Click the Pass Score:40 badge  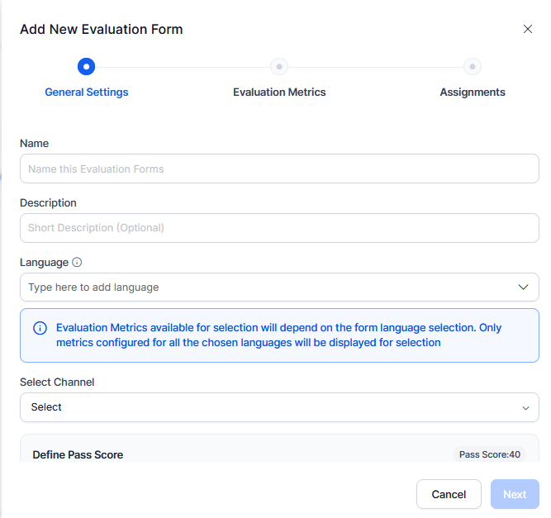point(490,454)
